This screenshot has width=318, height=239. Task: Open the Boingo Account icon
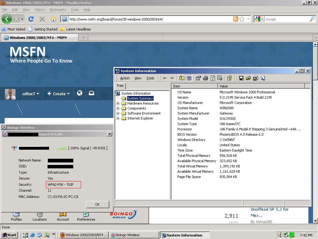coord(63,216)
